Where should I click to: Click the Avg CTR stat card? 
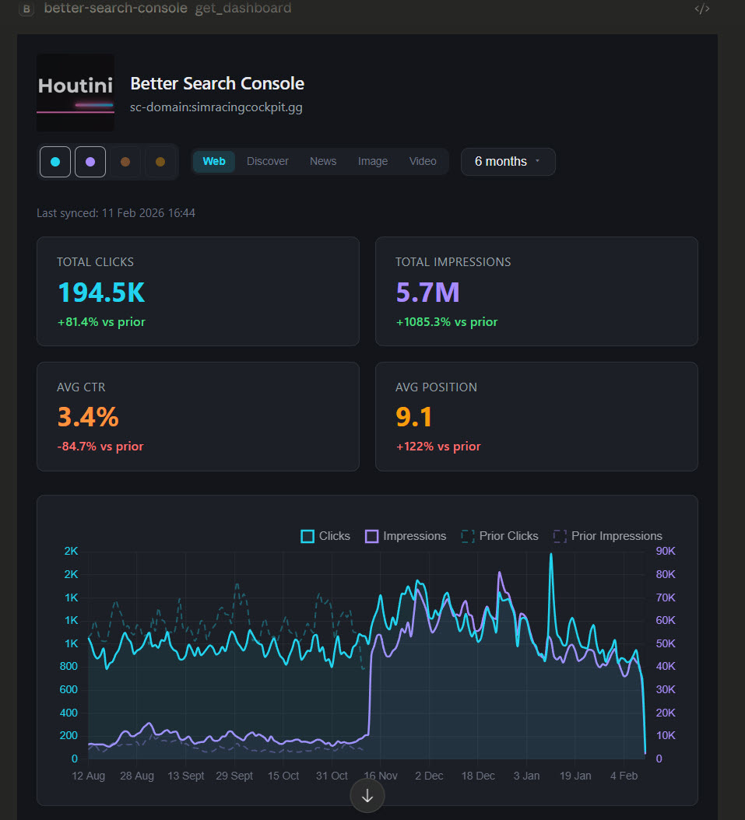(198, 415)
